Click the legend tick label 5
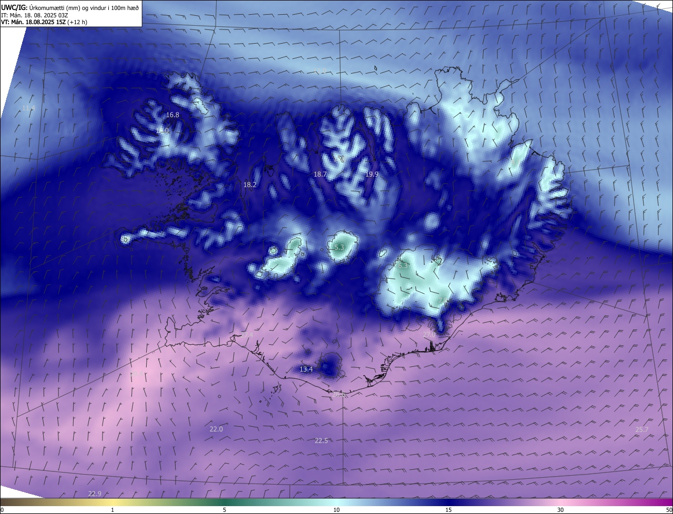 tap(225, 510)
